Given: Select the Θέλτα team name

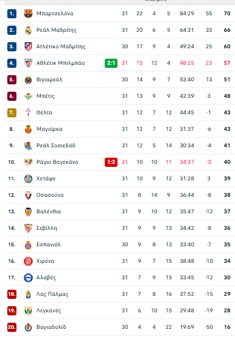Looking at the screenshot, I should tap(44, 112).
